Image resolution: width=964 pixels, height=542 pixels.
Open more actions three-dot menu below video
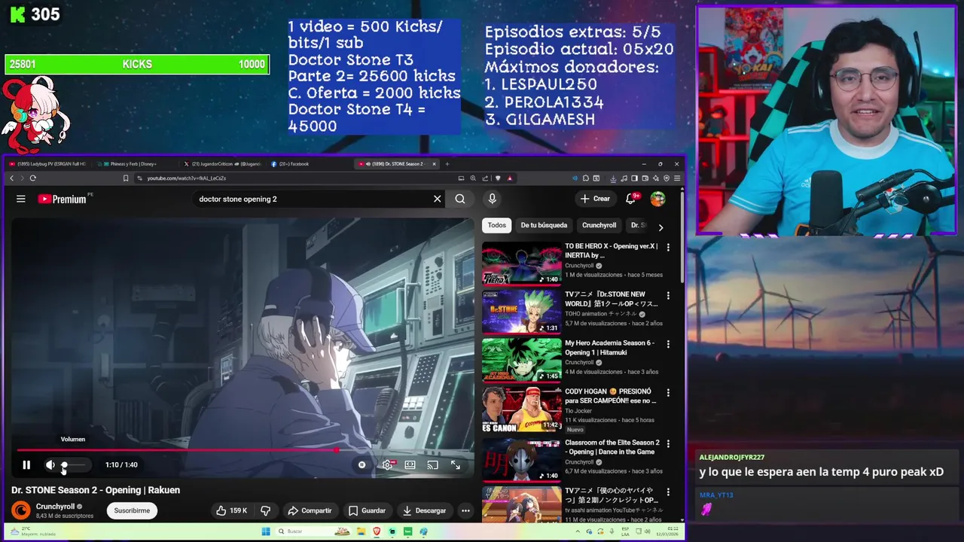click(465, 510)
